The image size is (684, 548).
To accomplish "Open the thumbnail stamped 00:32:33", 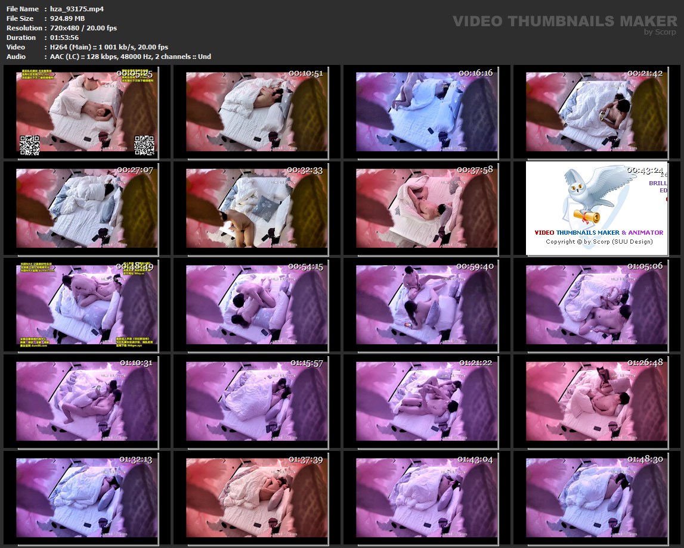I will pyautogui.click(x=257, y=208).
